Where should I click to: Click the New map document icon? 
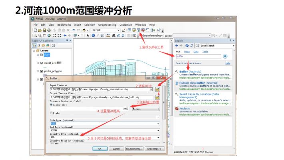pos(35,30)
